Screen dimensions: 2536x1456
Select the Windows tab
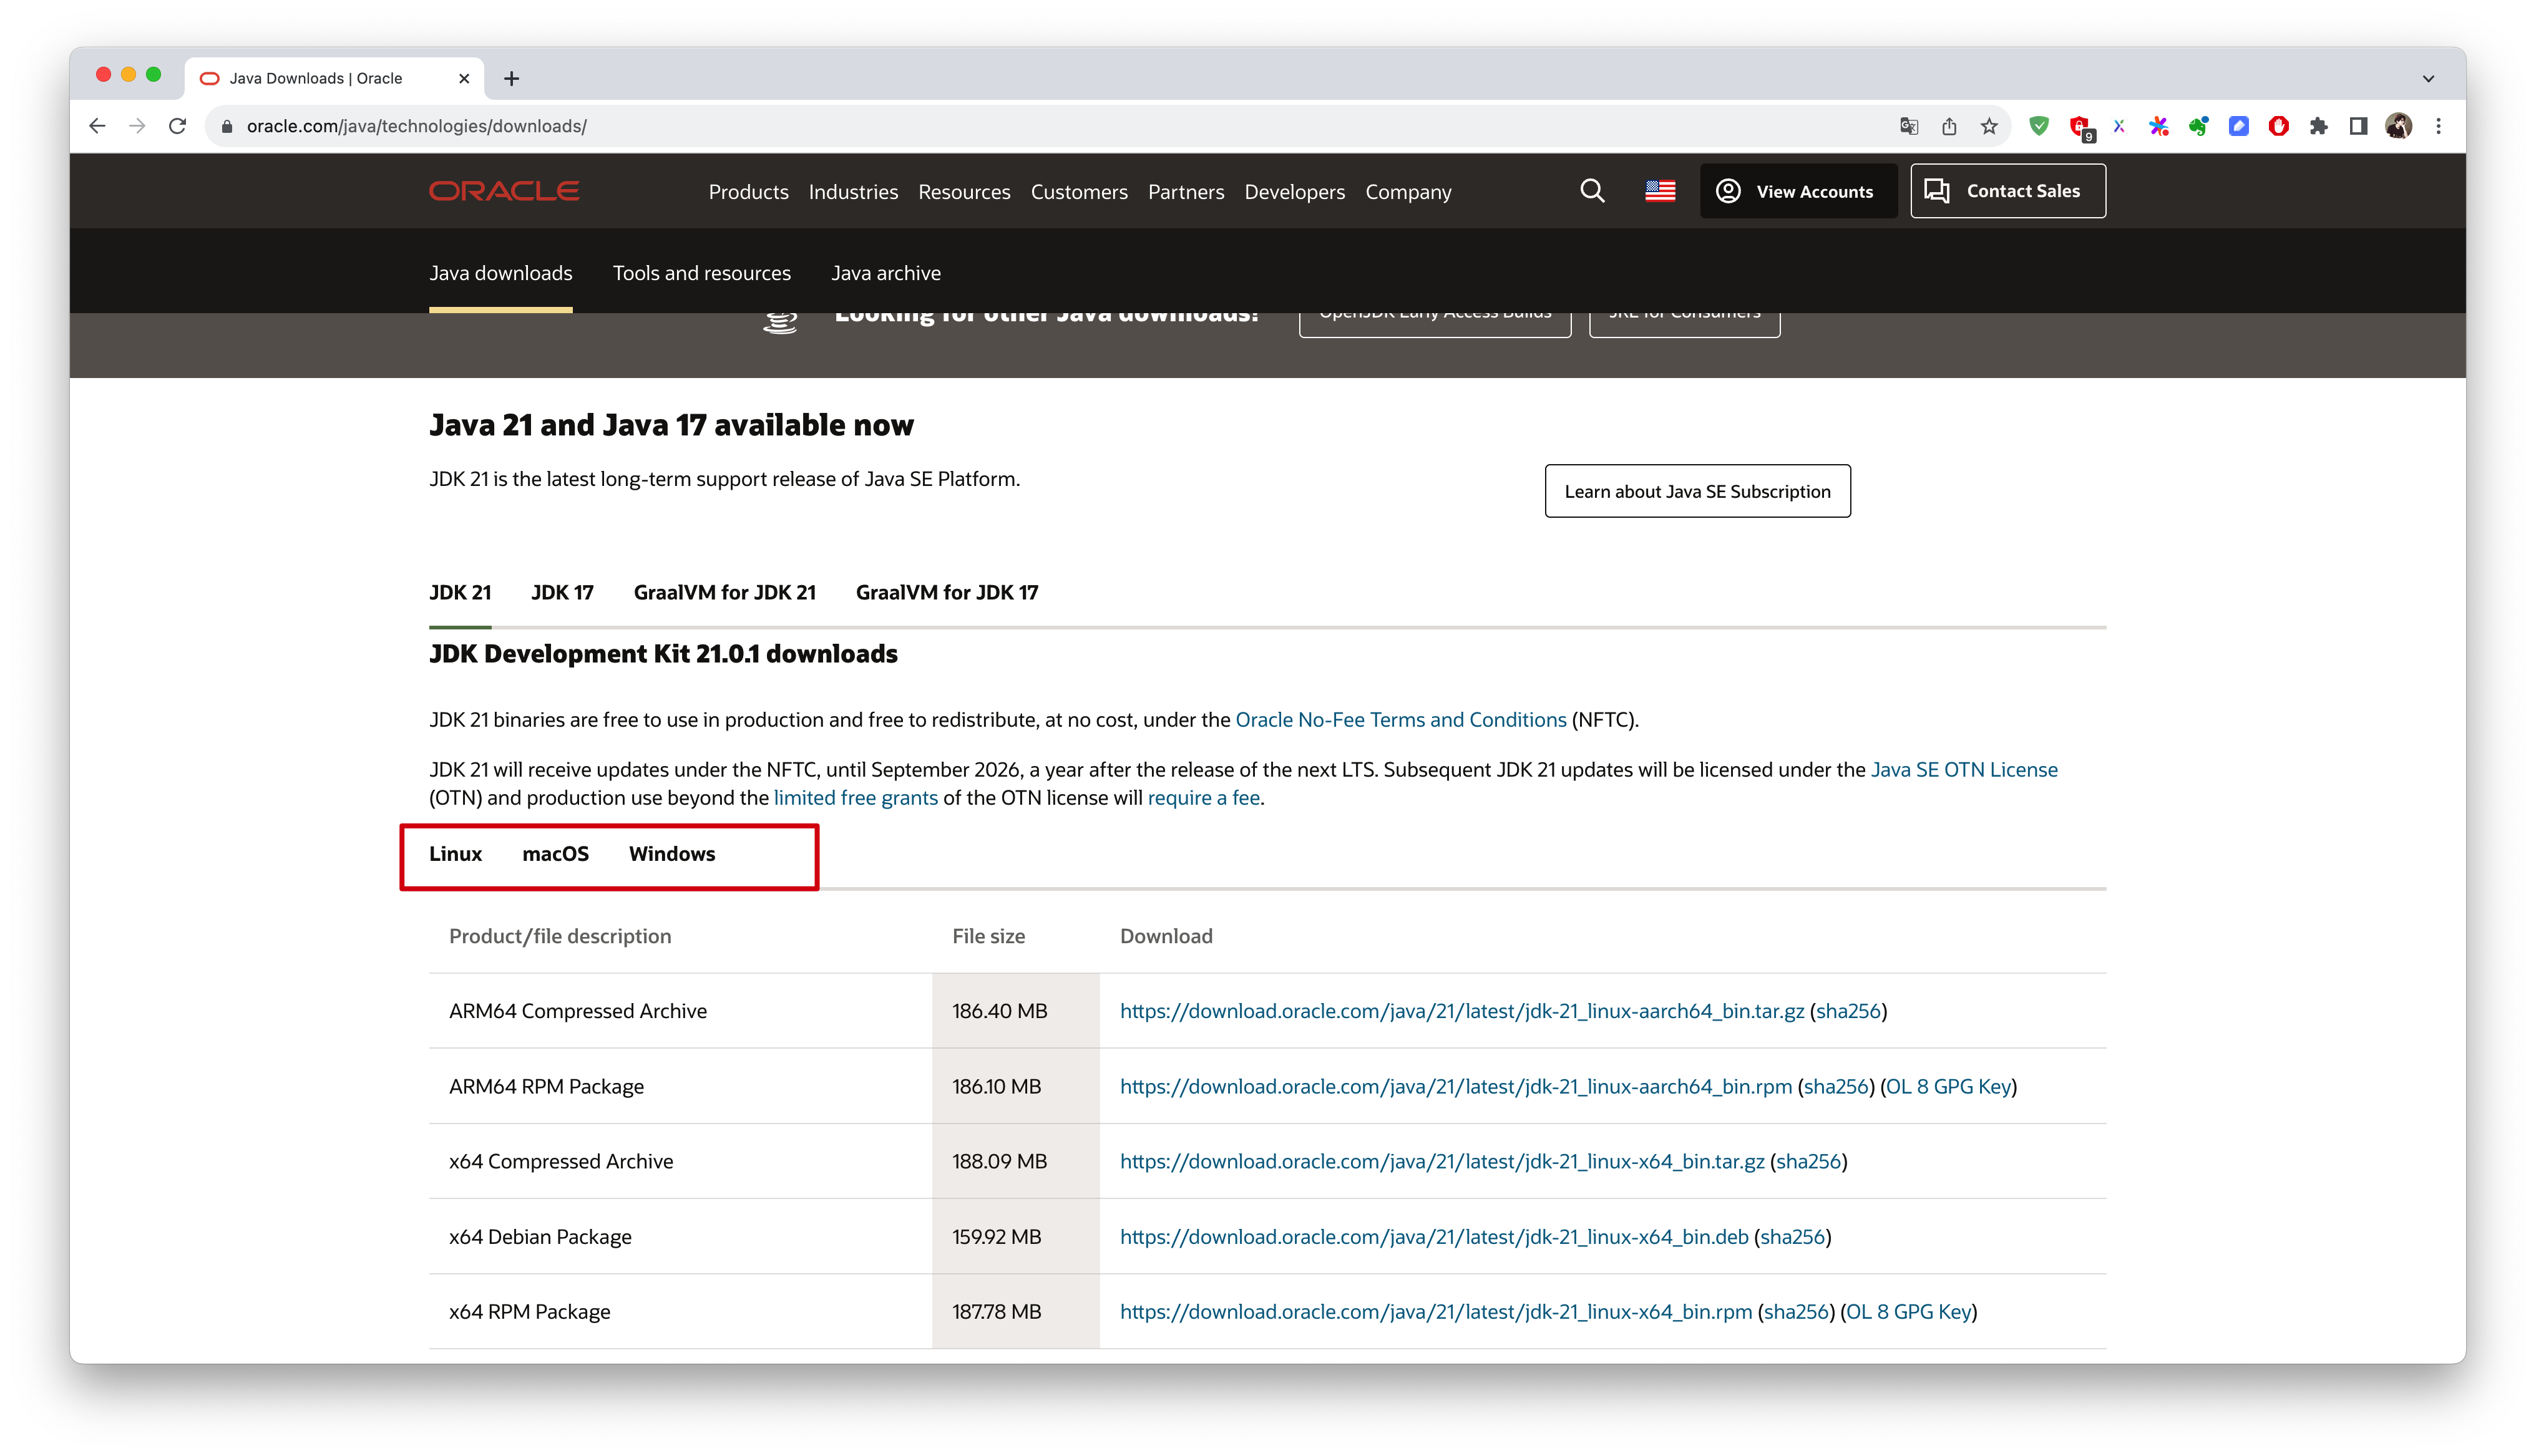[x=672, y=854]
